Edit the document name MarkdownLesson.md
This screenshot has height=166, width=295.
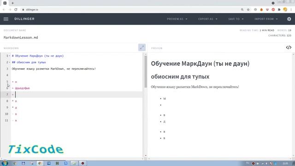tap(21, 37)
